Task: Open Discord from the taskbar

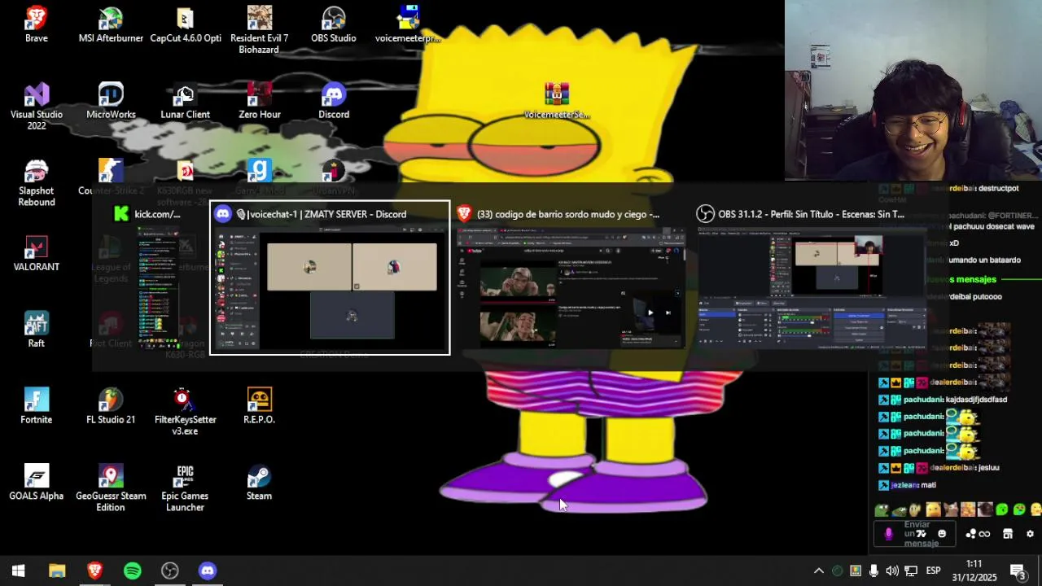Action: tap(208, 571)
